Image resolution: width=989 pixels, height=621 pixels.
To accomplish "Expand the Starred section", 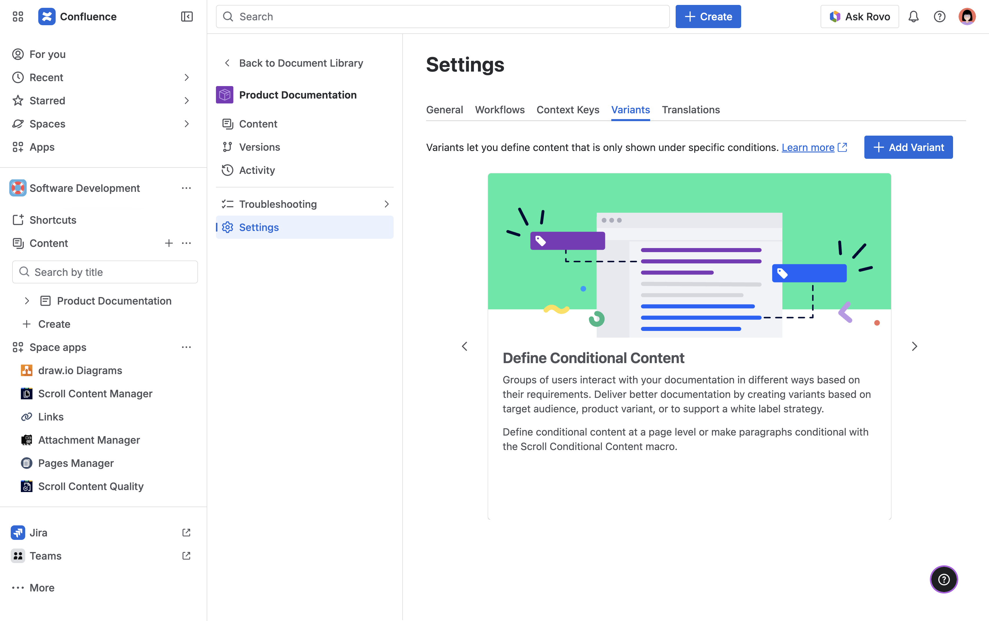I will click(x=186, y=101).
